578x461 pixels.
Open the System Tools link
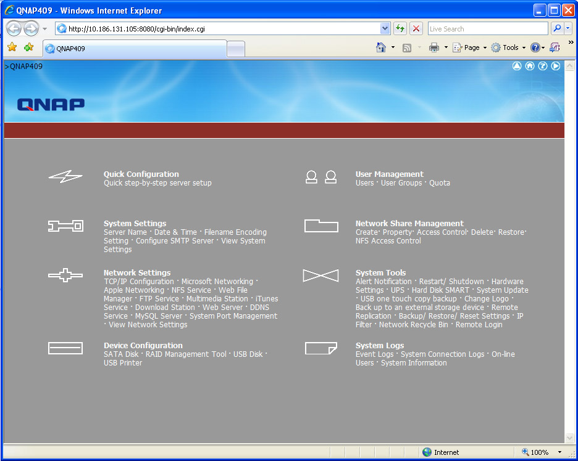381,272
